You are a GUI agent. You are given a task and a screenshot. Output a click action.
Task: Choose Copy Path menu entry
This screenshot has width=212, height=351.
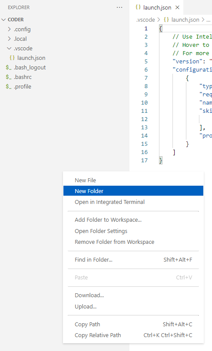click(133, 325)
